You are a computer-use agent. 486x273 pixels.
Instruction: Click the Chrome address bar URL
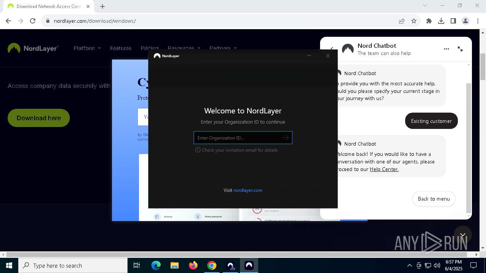click(x=95, y=21)
